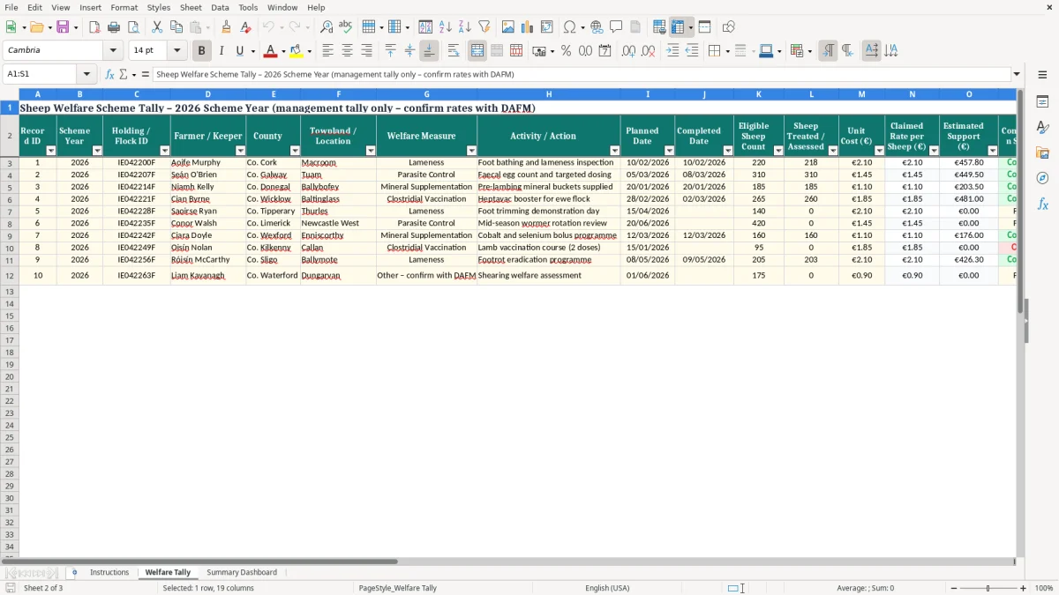This screenshot has width=1059, height=595.
Task: Click Insert Chart icon
Action: [x=528, y=27]
